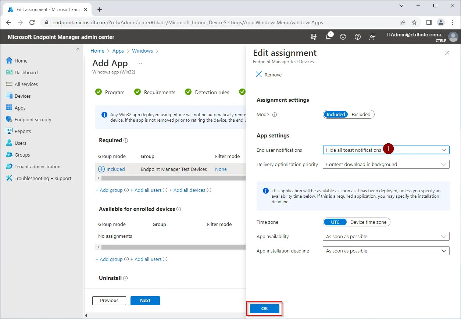461x319 pixels.
Task: Click Add group under Available for enrolled devices
Action: [109, 259]
